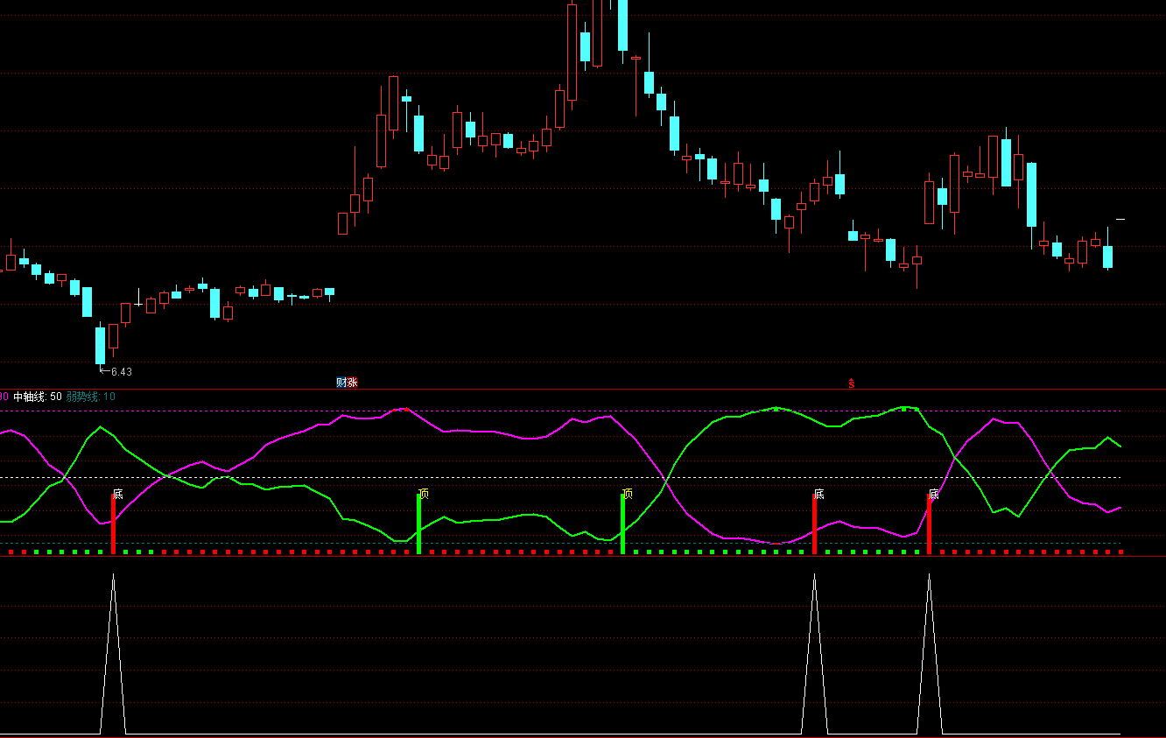Click the blue 财 finance info icon
Image resolution: width=1166 pixels, height=738 pixels.
pos(341,383)
